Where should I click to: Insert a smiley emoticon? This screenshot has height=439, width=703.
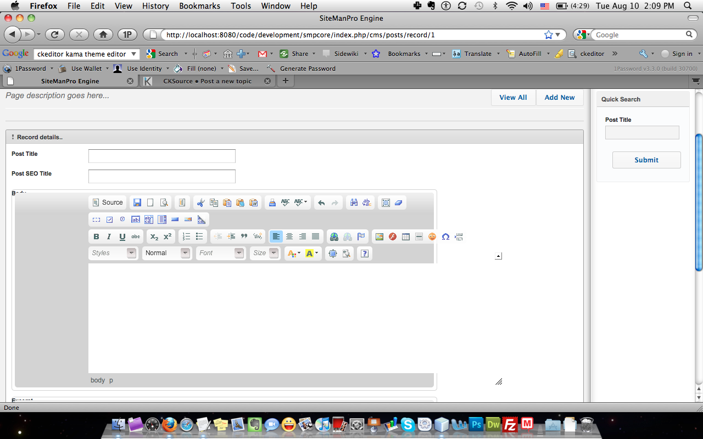[432, 237]
